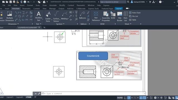Viewport: 178px width, 100px height.
Task: Click the command line customize wrench icon
Action: (x=39, y=94)
